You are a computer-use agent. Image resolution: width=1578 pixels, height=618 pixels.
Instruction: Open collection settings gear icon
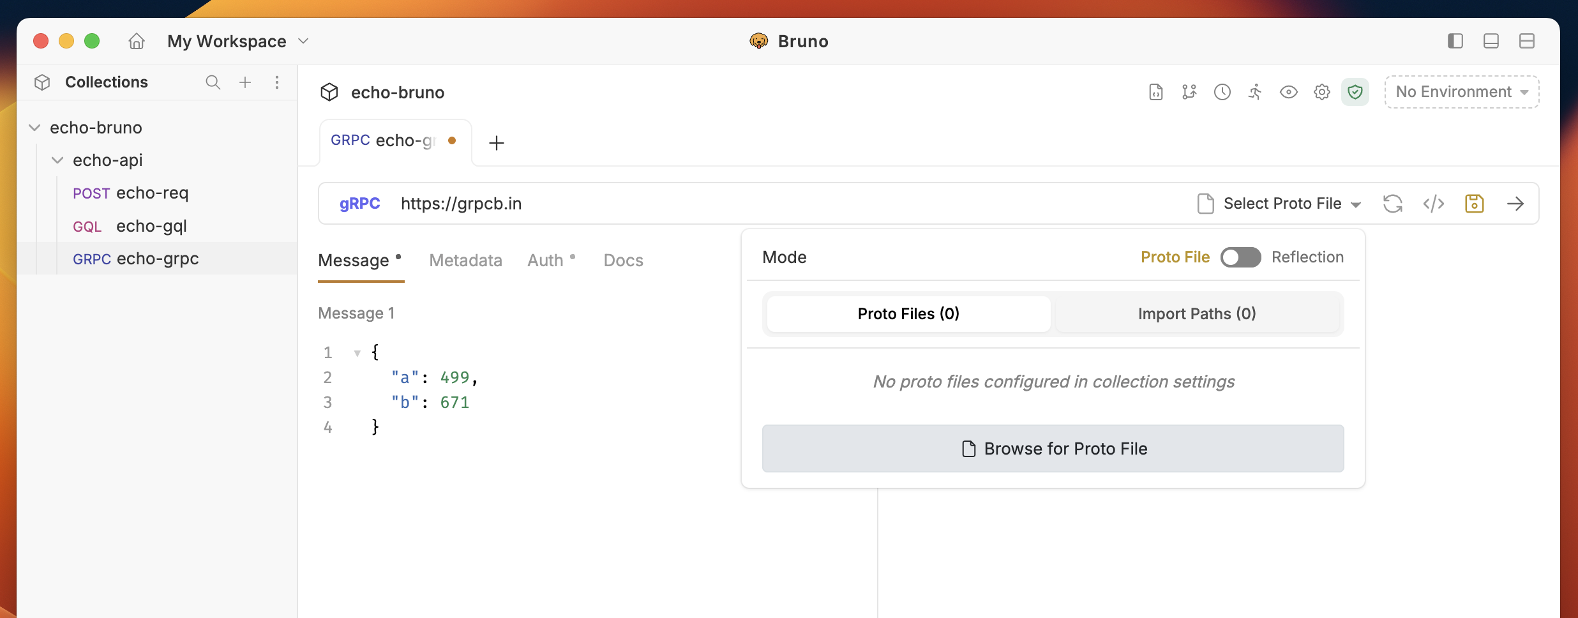pyautogui.click(x=1322, y=92)
